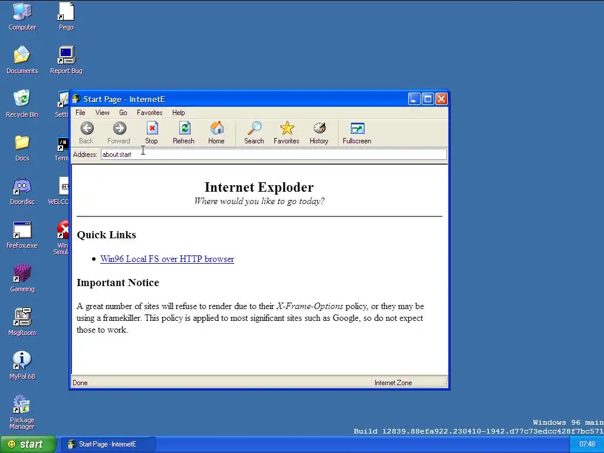
Task: Select Report Bug desktop icon
Action: pos(66,60)
